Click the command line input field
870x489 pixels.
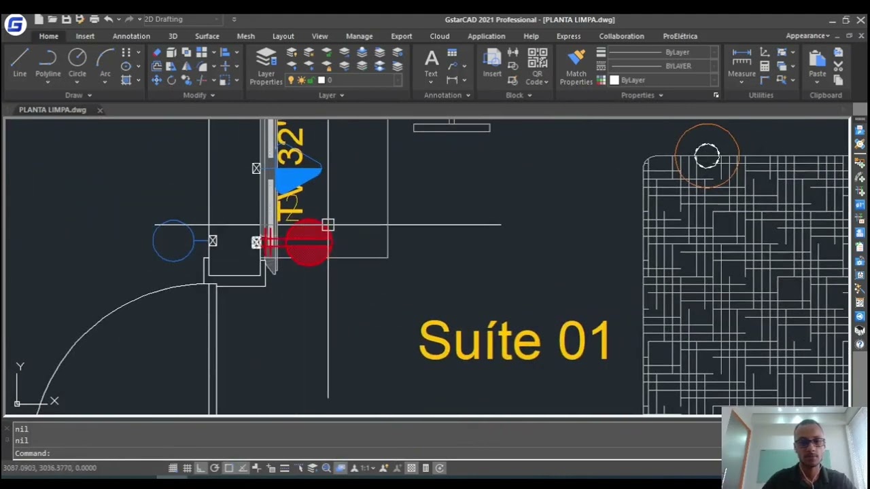coord(367,453)
